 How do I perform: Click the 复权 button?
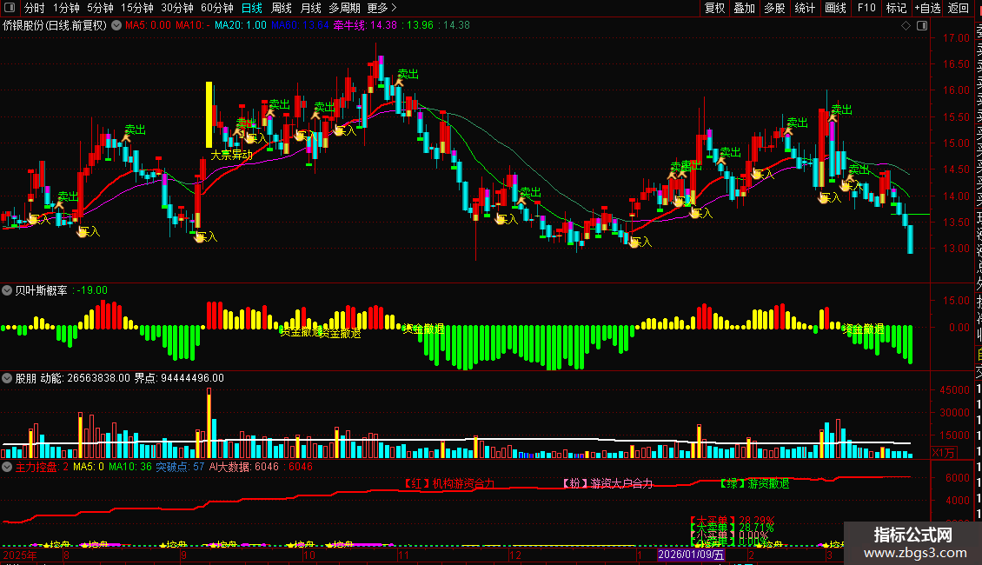coord(714,8)
